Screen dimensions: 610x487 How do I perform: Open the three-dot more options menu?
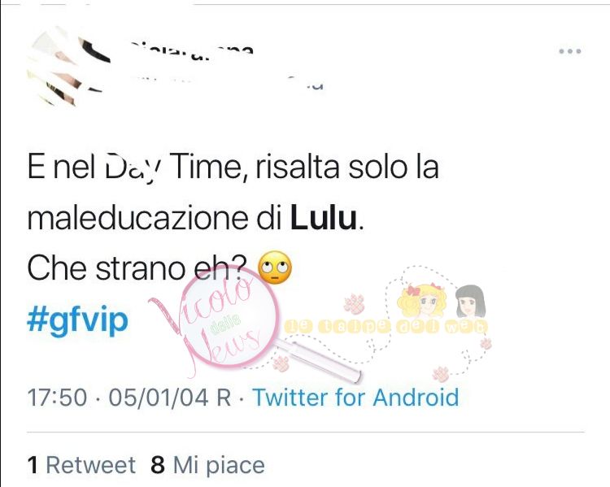570,51
